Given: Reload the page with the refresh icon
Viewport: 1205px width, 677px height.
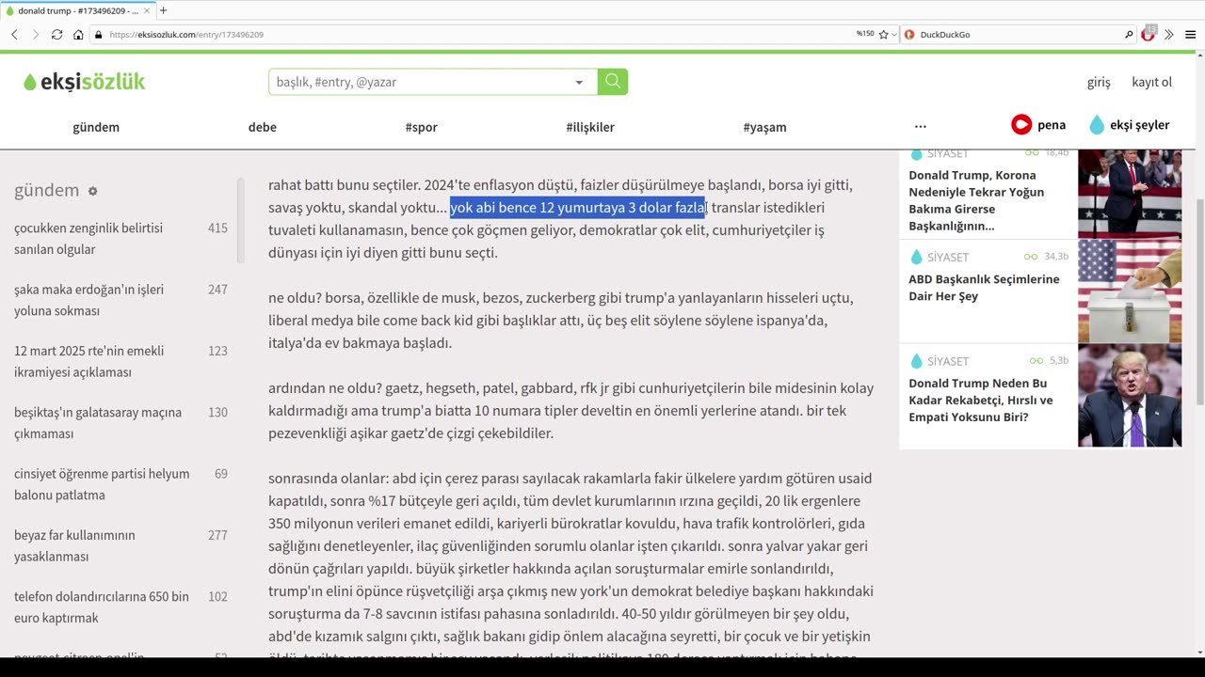Looking at the screenshot, I should click(x=57, y=35).
